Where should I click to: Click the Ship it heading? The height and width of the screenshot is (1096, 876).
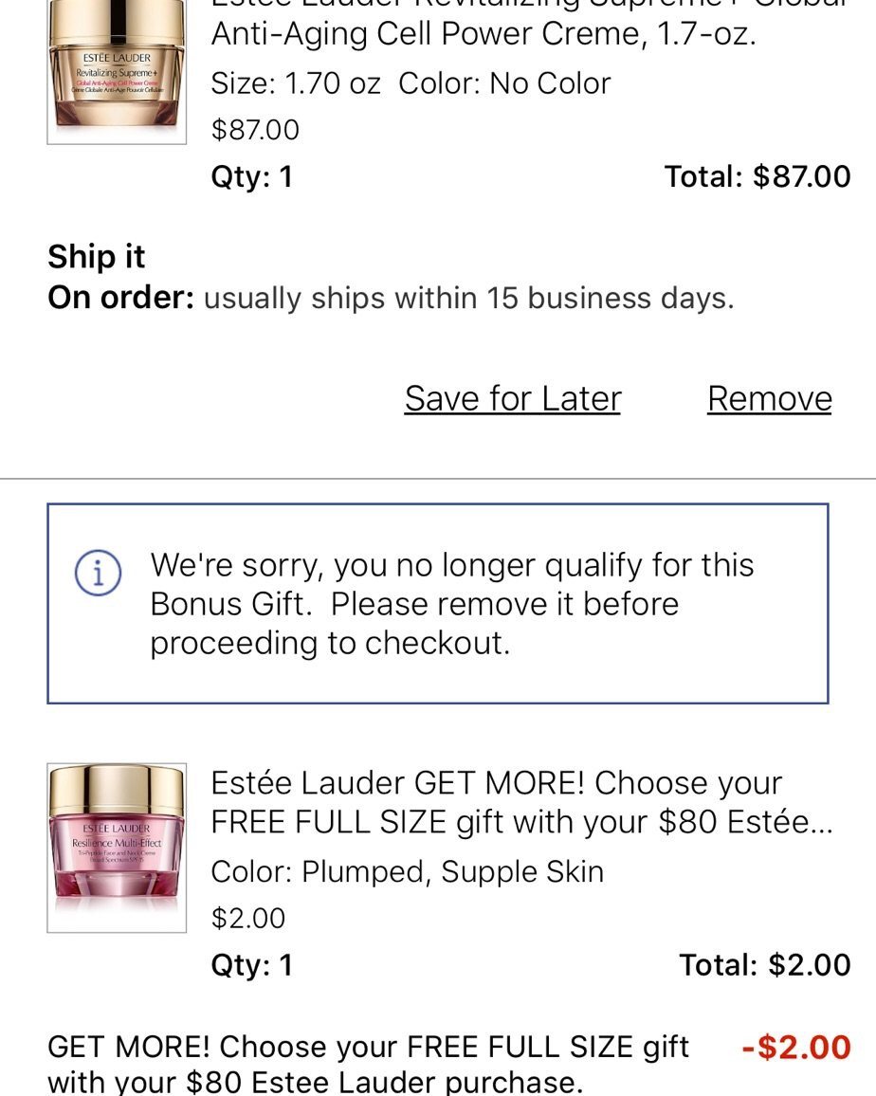pos(97,257)
